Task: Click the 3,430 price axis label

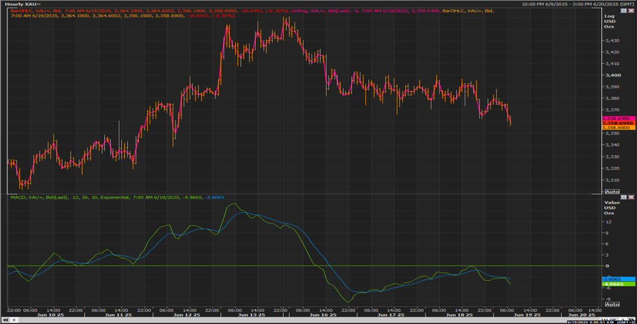Action: coord(612,40)
